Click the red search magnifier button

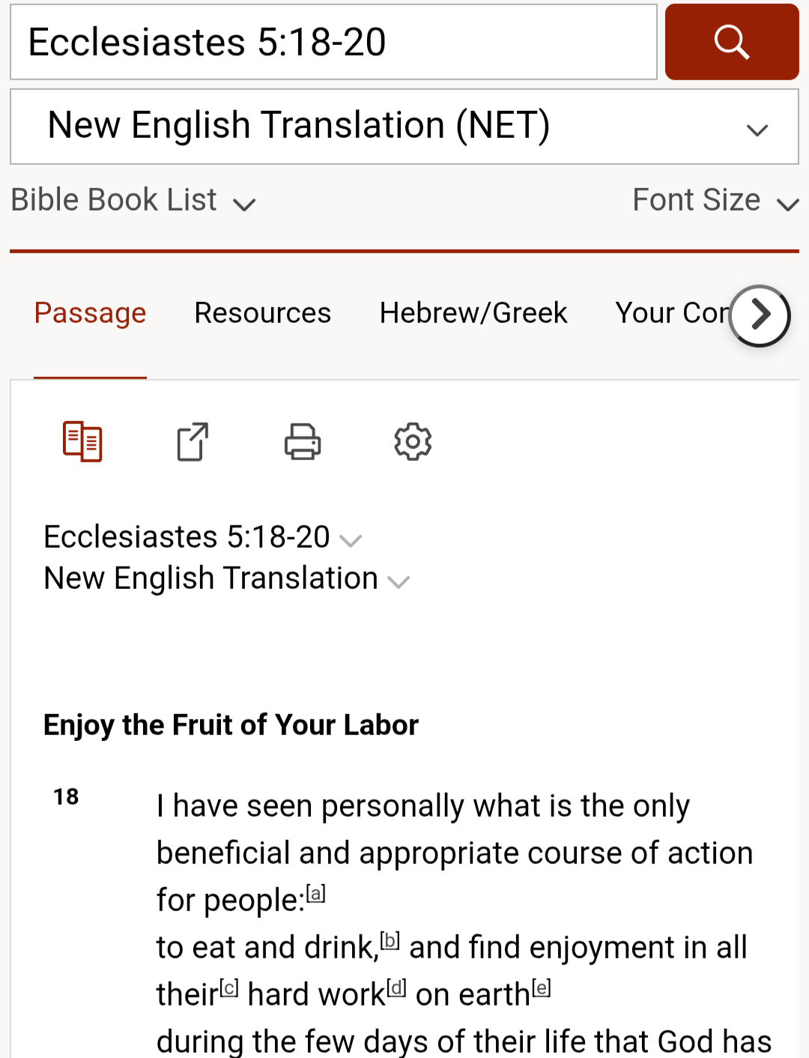tap(731, 42)
